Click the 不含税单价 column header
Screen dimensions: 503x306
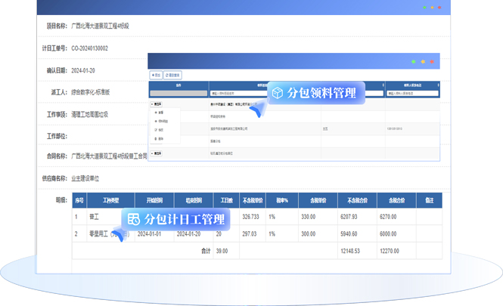pyautogui.click(x=253, y=201)
